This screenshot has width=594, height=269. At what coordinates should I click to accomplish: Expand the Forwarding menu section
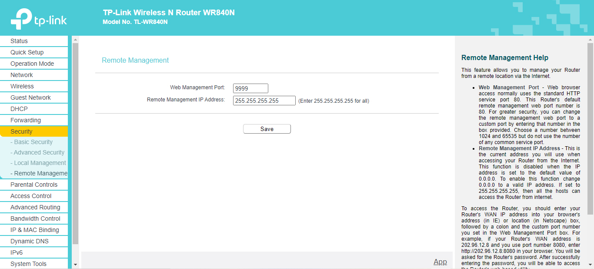click(26, 120)
